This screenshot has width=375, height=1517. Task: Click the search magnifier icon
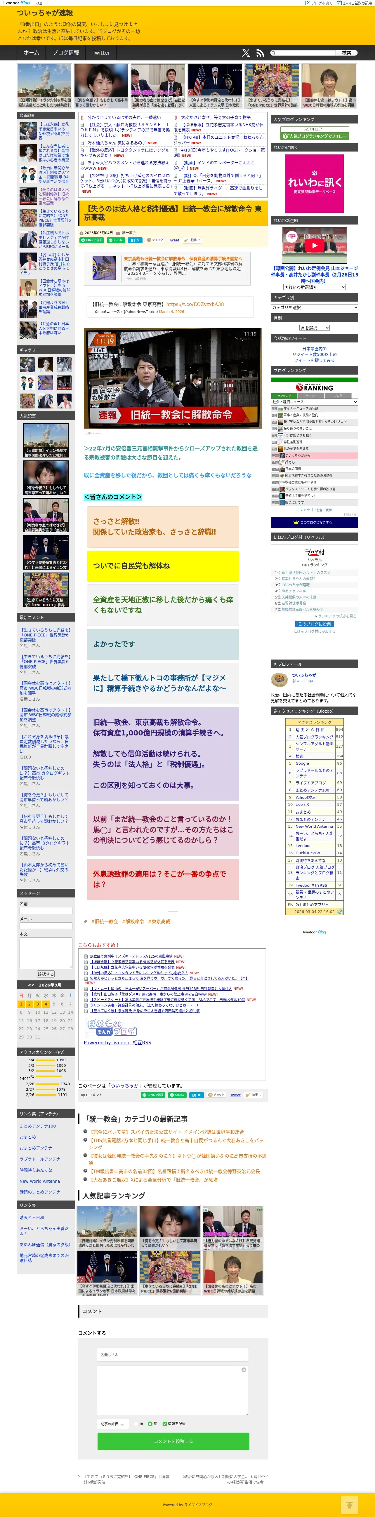[x=273, y=53]
